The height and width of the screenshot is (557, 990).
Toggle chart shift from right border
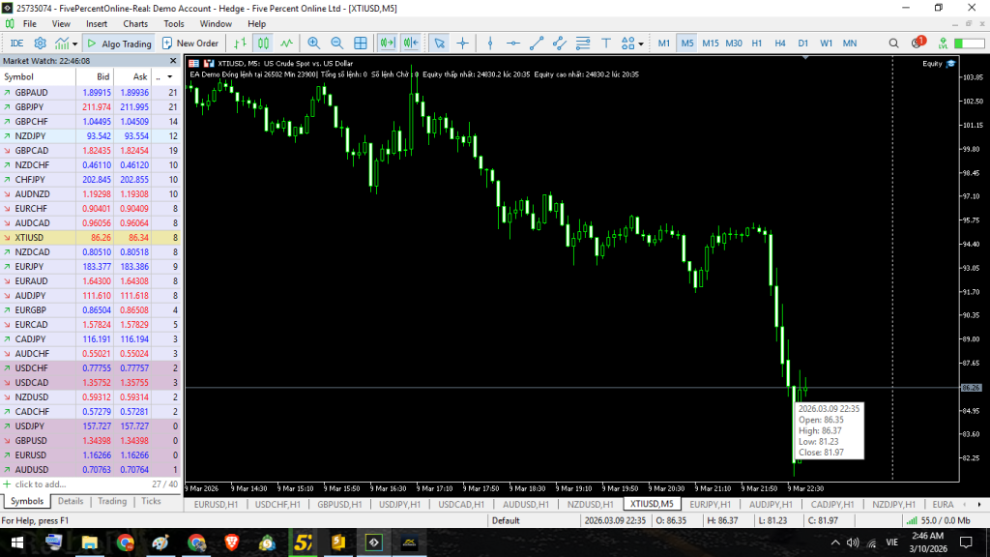click(411, 43)
